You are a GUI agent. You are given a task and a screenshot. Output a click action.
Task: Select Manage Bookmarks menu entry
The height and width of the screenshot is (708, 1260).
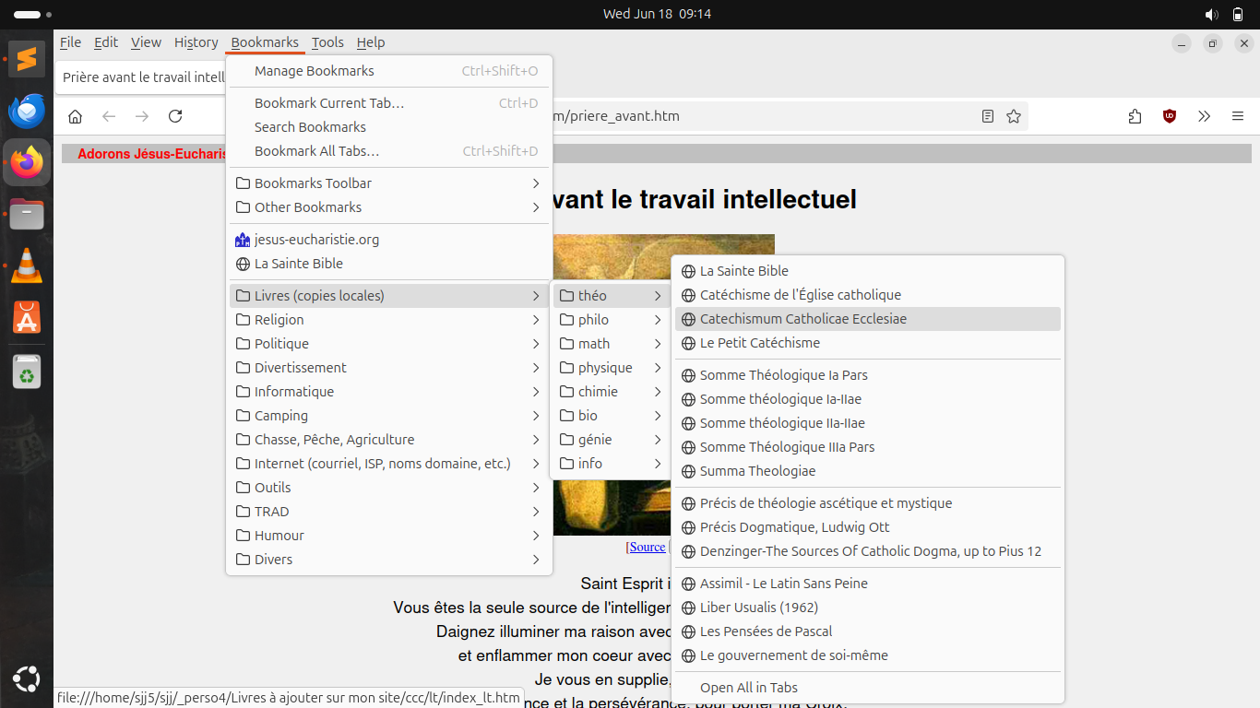click(315, 71)
